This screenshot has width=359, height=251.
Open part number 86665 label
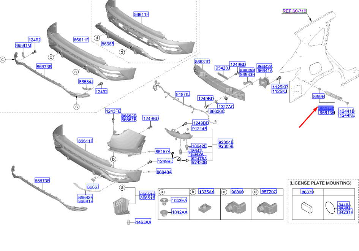click(108, 44)
